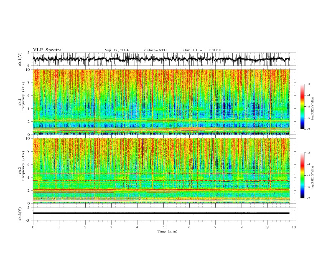
Task: Click the "Time (min)" axis title
Action: (x=167, y=231)
